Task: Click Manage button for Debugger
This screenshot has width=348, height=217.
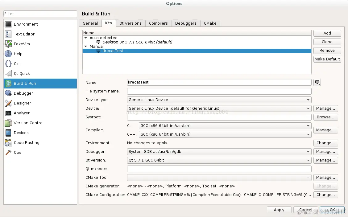Action: point(325,152)
